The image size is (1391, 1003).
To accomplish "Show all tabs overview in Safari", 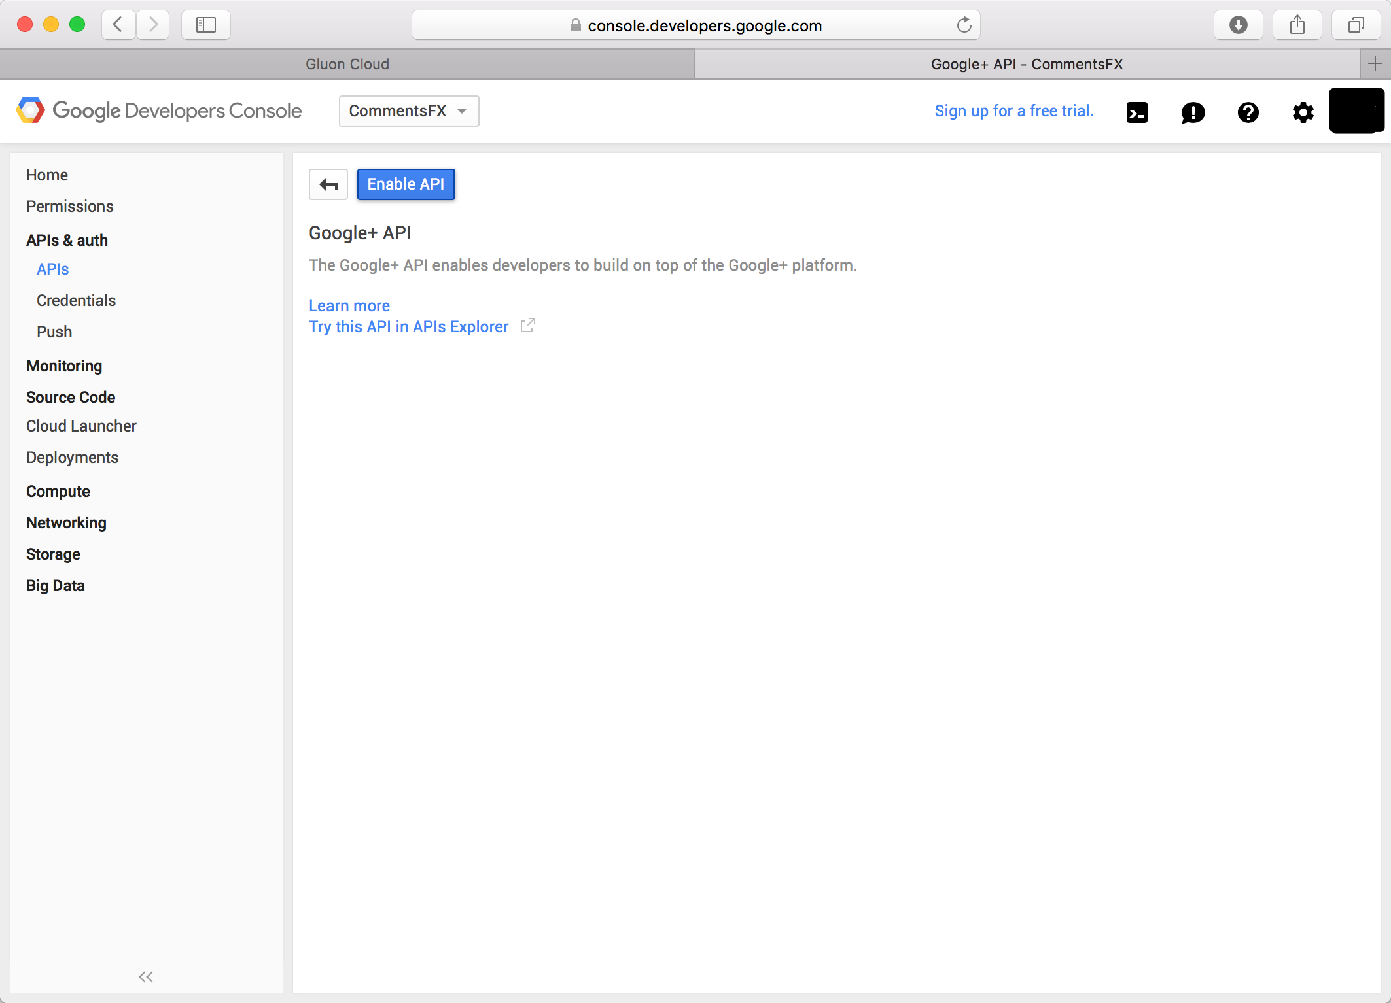I will coord(1356,25).
